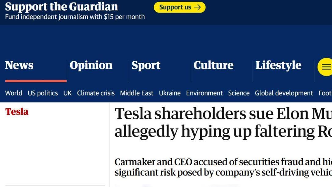This screenshot has width=332, height=187.
Task: Go to the Sport section tab
Action: 146,65
